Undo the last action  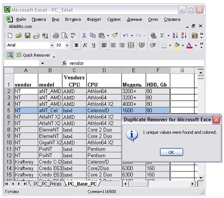tap(125, 35)
